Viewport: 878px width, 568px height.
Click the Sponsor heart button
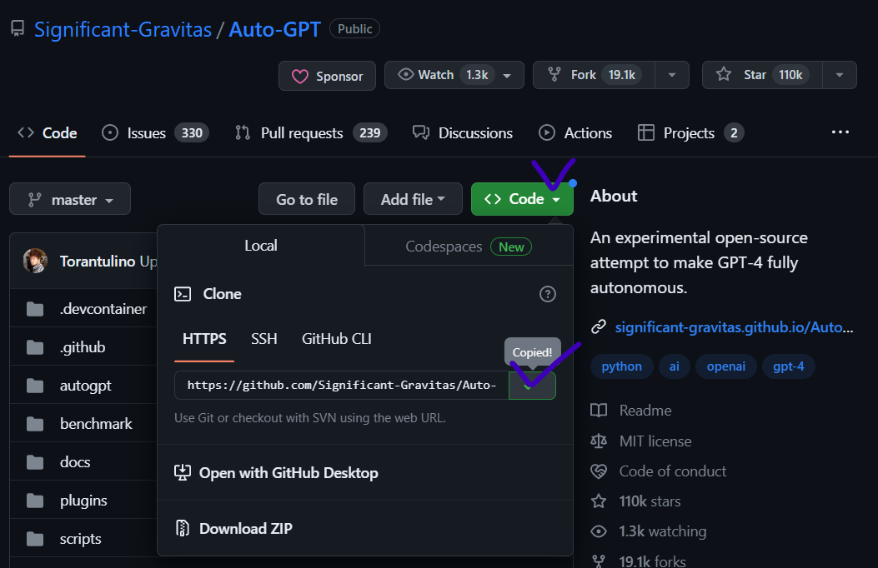[327, 76]
